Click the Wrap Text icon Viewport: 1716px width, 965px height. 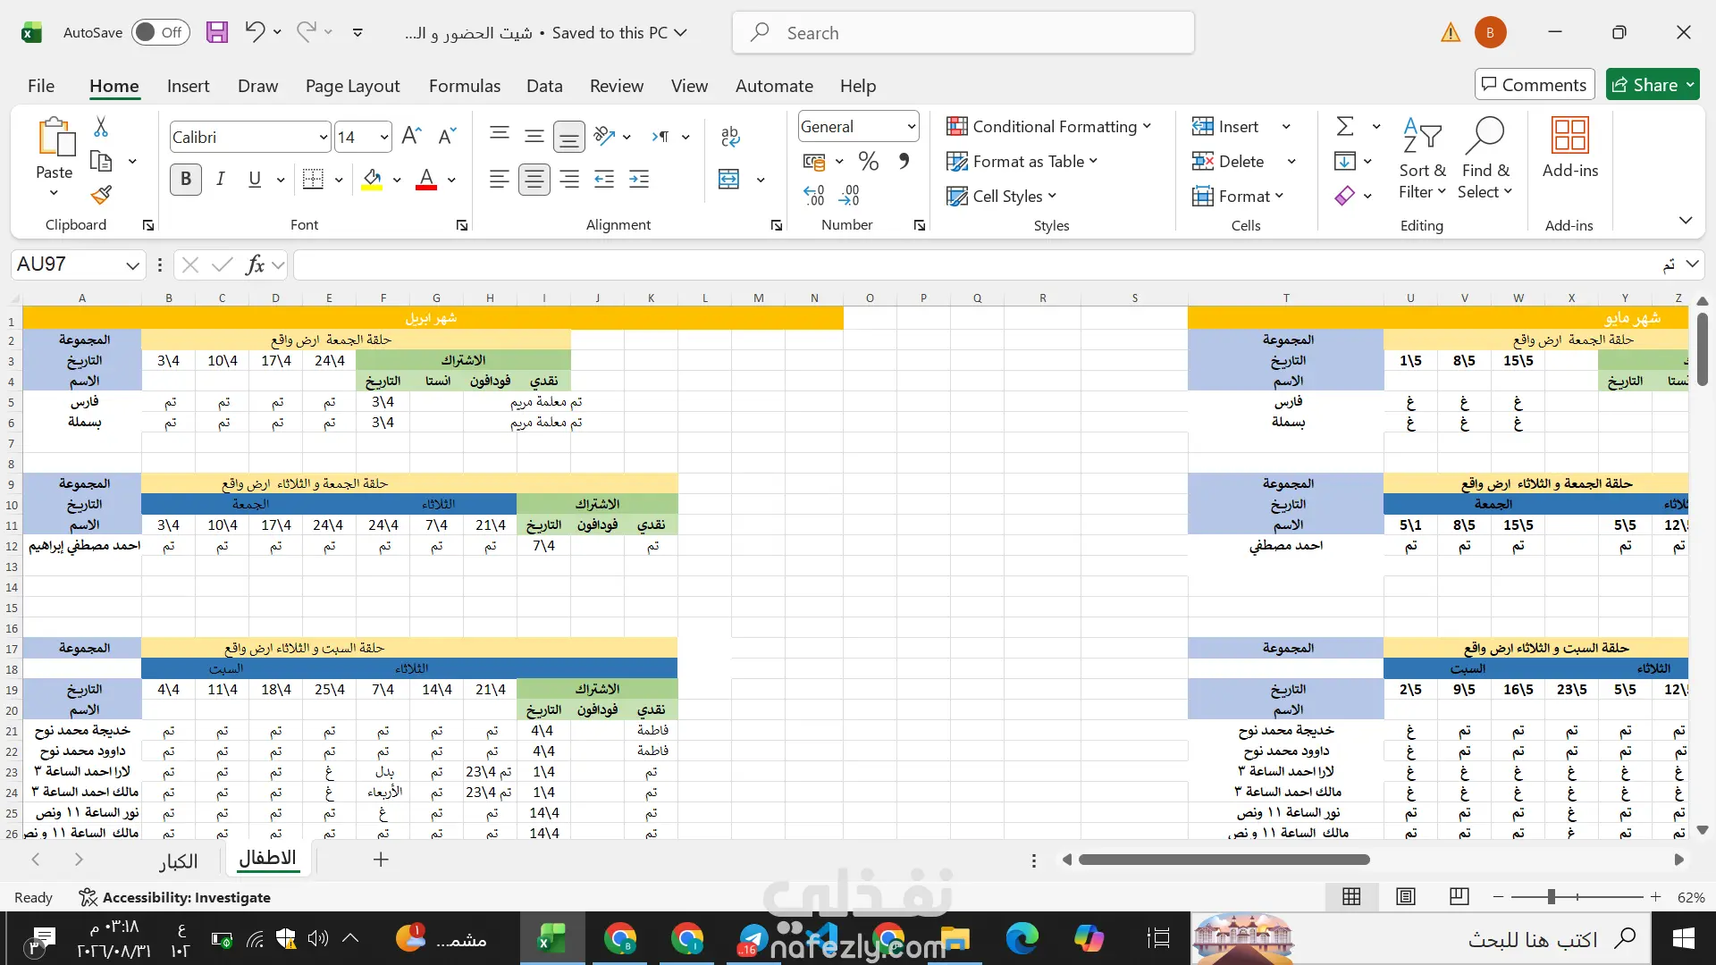pyautogui.click(x=730, y=136)
